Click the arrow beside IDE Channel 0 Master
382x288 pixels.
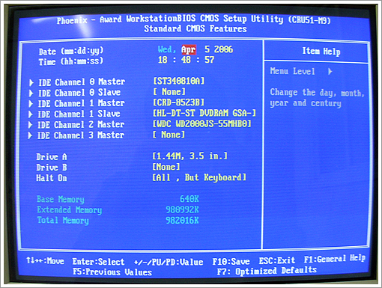(x=31, y=82)
